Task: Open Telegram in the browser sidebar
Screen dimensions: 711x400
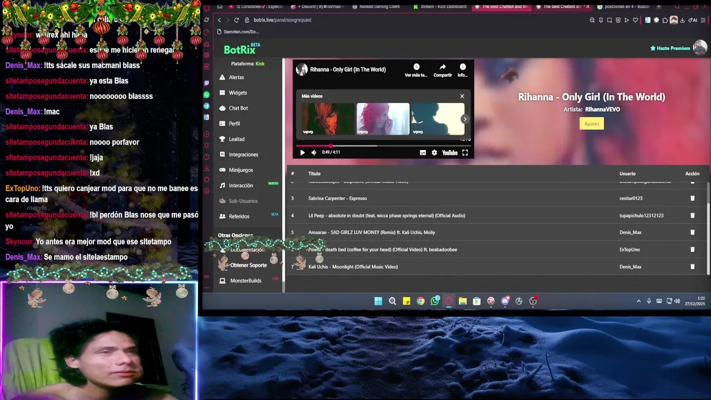Action: point(207,106)
